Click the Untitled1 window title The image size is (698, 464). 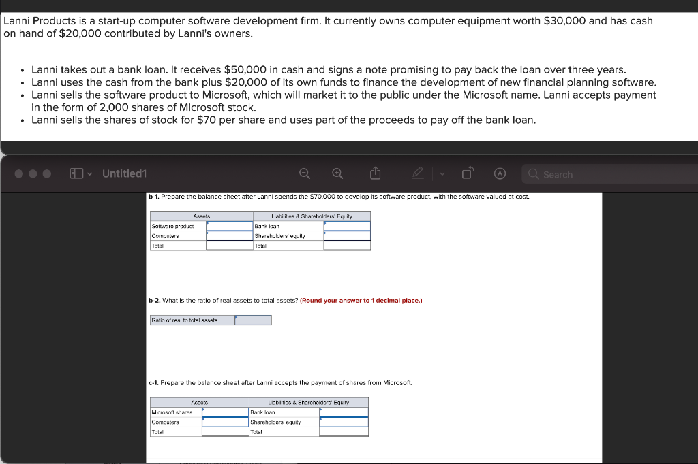point(124,173)
